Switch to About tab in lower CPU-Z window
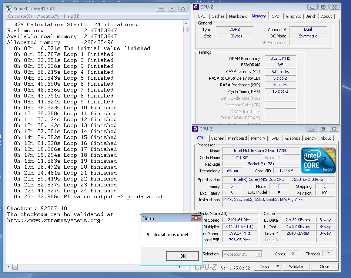 [325, 138]
